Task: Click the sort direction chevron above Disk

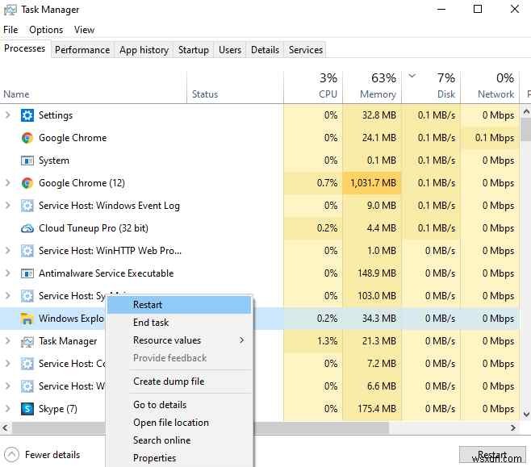Action: [412, 76]
